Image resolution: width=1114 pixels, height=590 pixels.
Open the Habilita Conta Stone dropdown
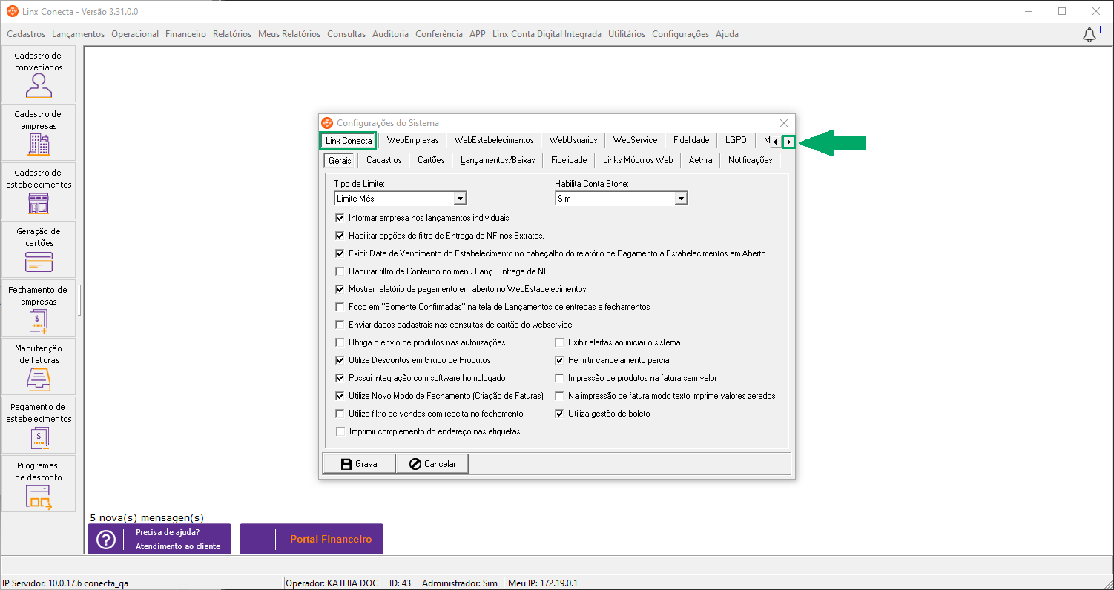[x=681, y=199]
